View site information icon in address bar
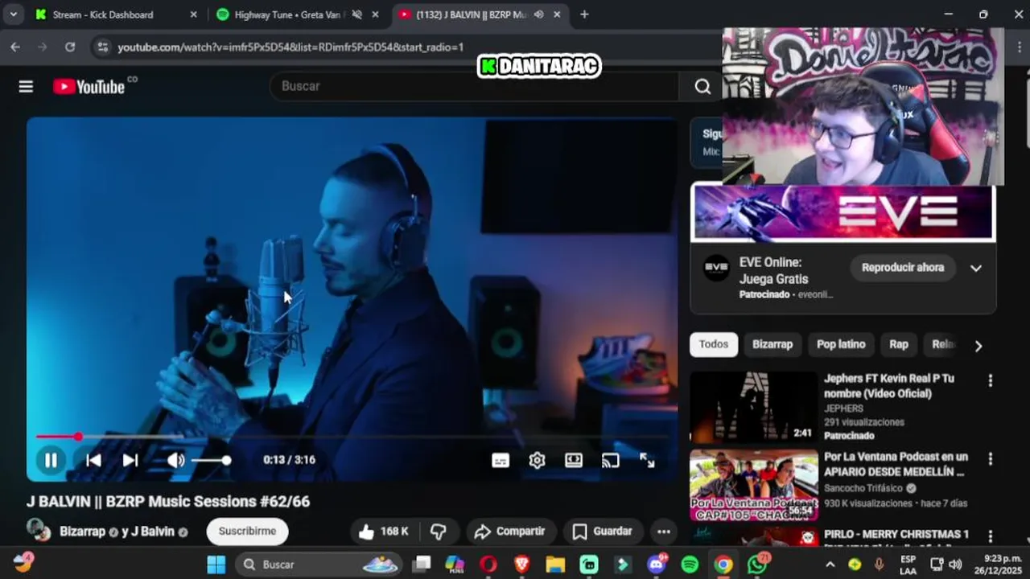This screenshot has height=579, width=1030. coord(102,47)
